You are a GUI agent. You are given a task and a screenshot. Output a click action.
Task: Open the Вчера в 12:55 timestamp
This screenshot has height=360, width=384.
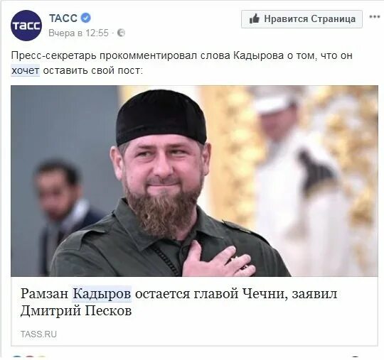point(78,33)
